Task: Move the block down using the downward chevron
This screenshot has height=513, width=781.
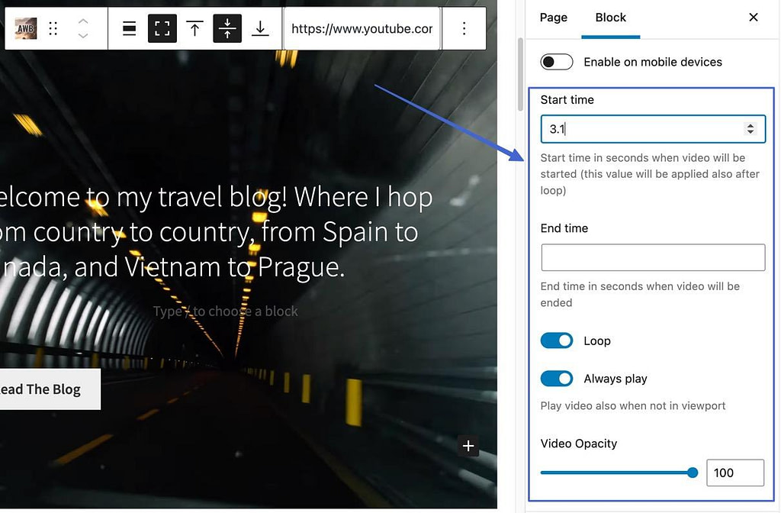Action: [x=82, y=34]
